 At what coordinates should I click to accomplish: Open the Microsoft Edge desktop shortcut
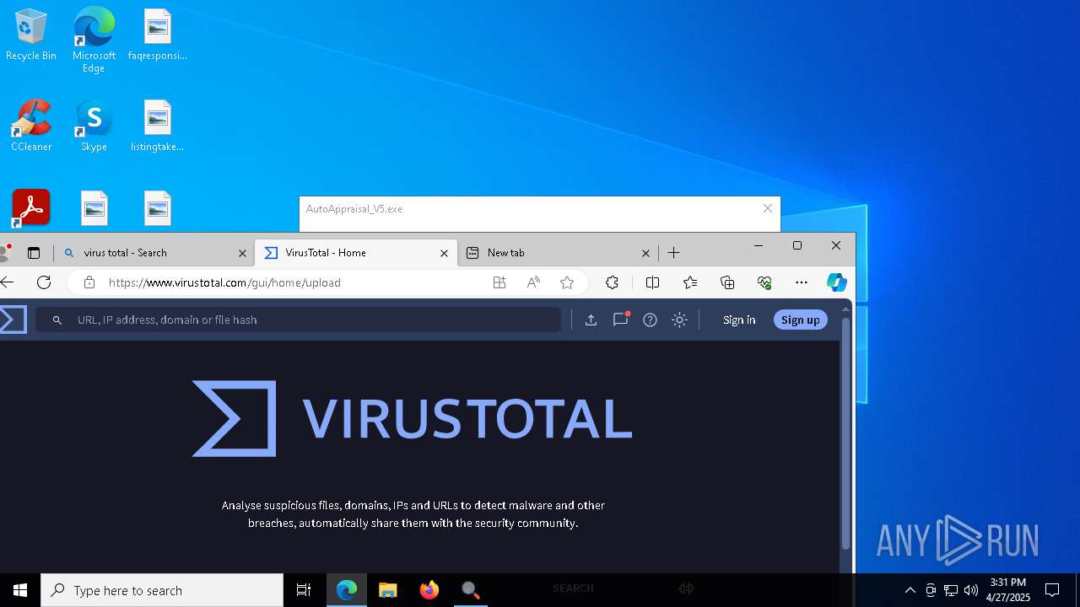coord(94,40)
